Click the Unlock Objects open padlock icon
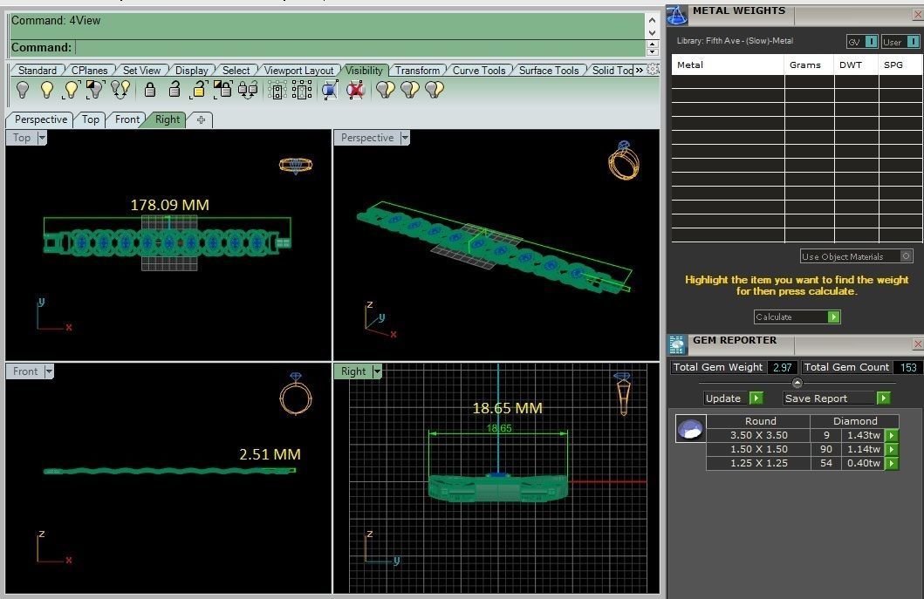 coord(174,90)
